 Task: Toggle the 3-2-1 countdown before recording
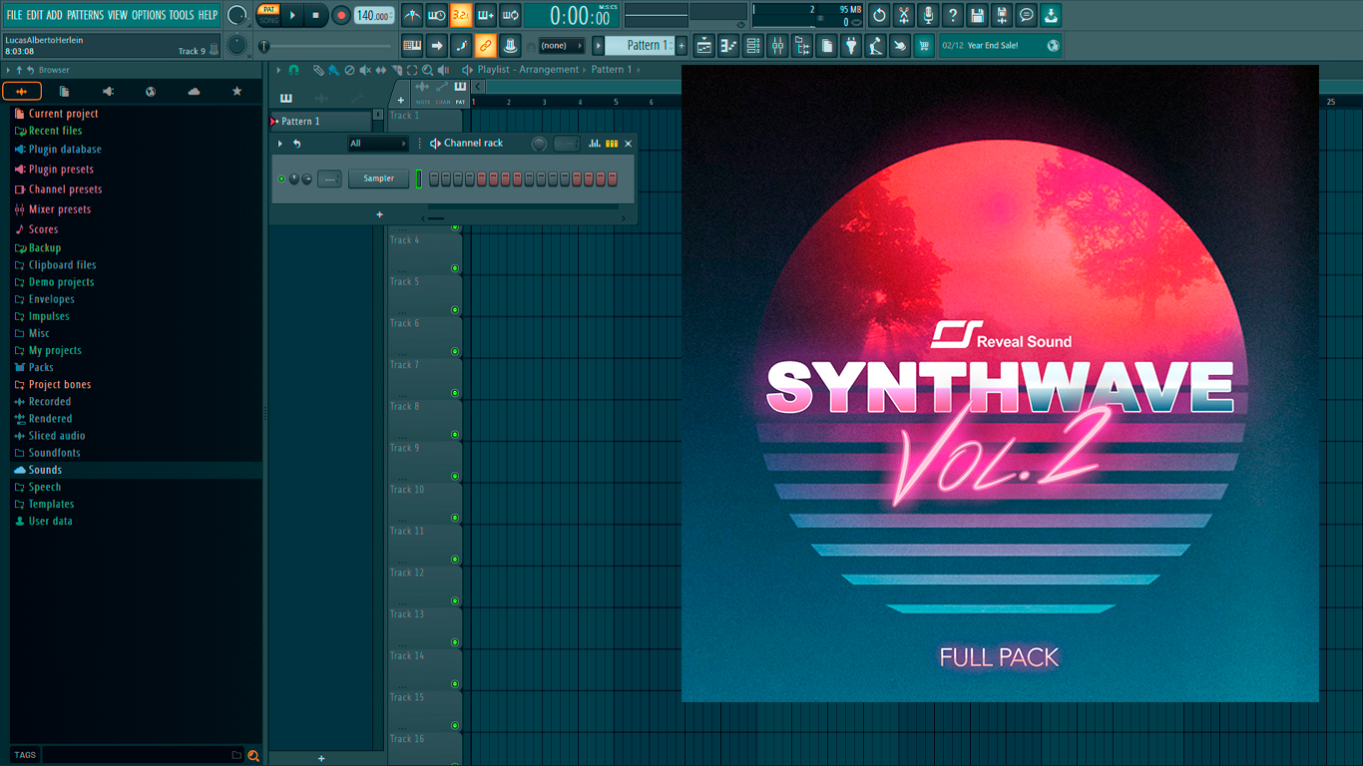click(461, 15)
